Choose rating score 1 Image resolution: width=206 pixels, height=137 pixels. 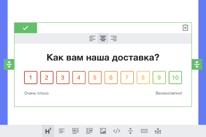(31, 78)
